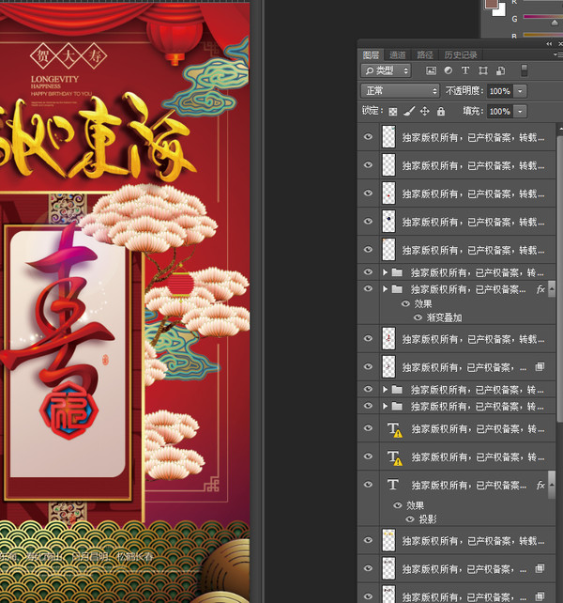Select layer thumbnail containing a red dot
The image size is (563, 603).
click(x=388, y=193)
